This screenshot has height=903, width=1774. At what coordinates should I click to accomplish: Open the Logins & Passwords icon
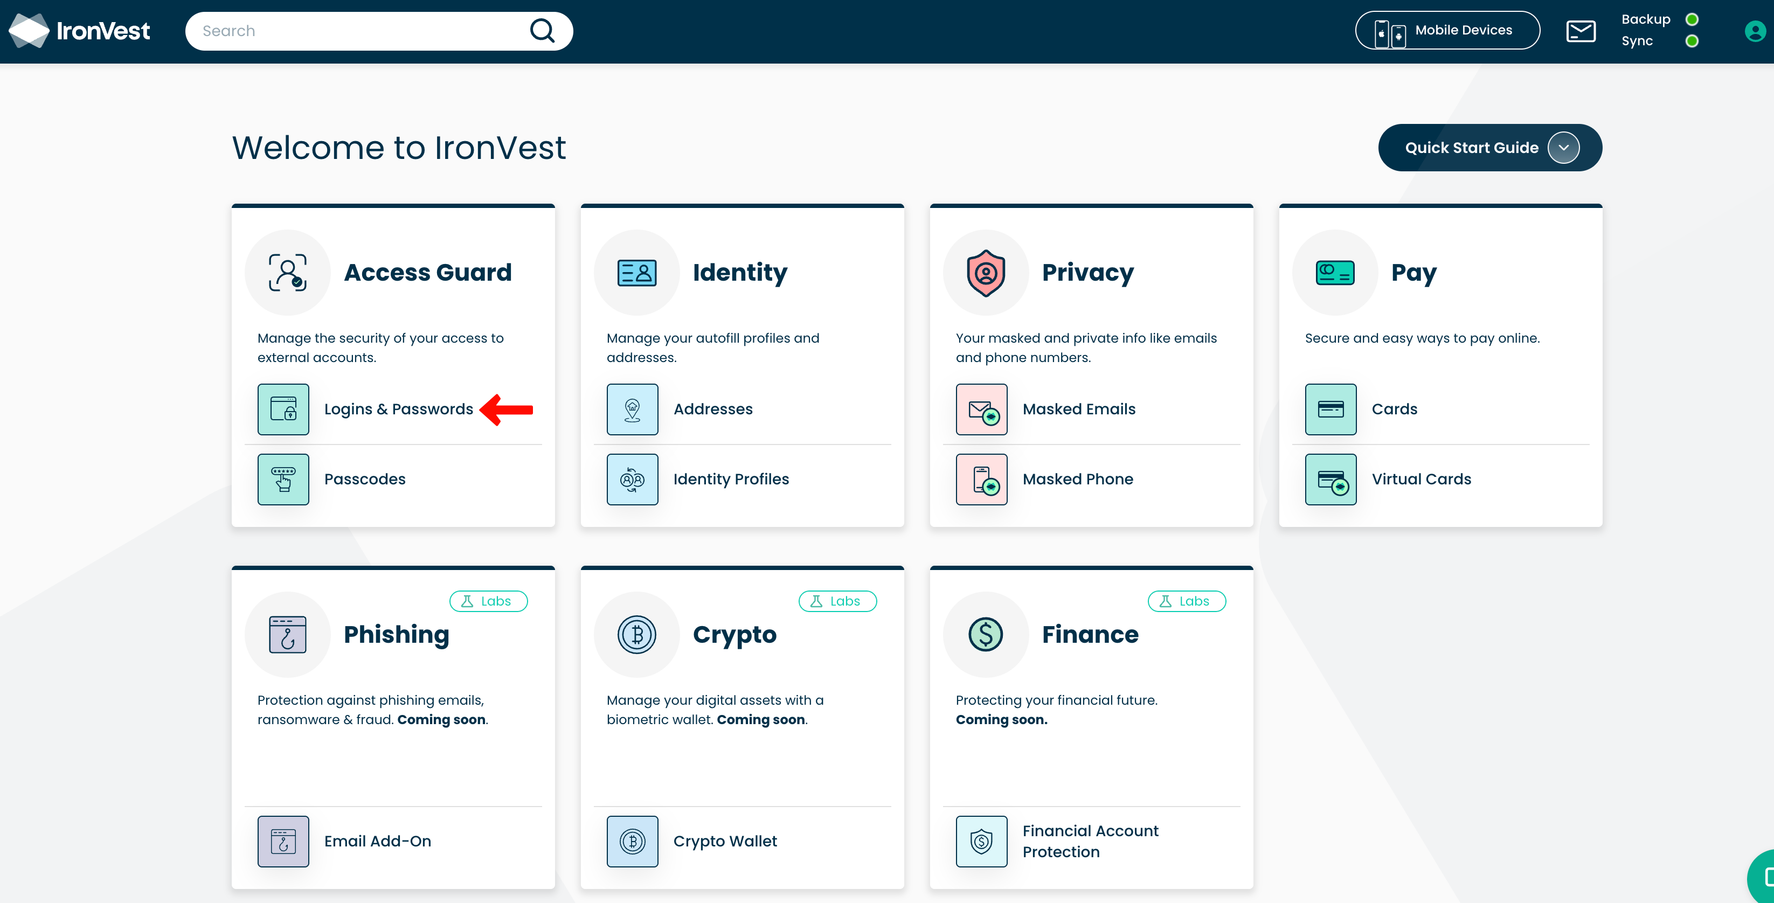[283, 409]
